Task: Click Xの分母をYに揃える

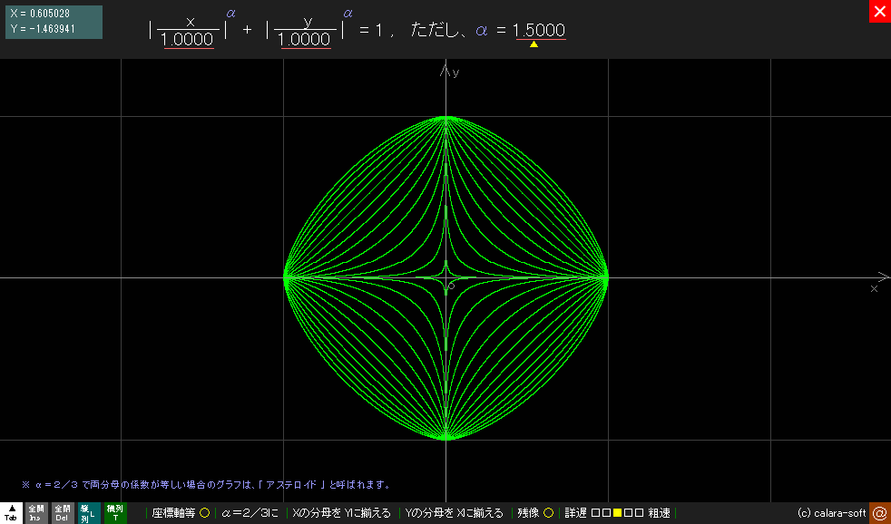Action: click(342, 513)
